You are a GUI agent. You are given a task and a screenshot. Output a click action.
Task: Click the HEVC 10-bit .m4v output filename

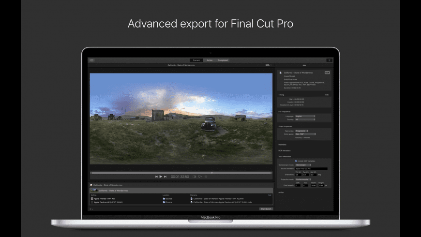pos(223,202)
